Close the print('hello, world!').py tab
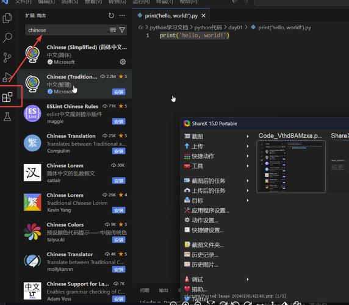 pyautogui.click(x=203, y=16)
